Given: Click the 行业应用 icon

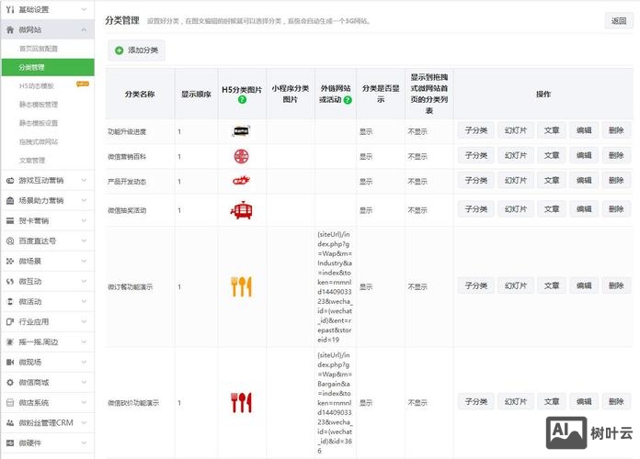Looking at the screenshot, I should tap(10, 321).
